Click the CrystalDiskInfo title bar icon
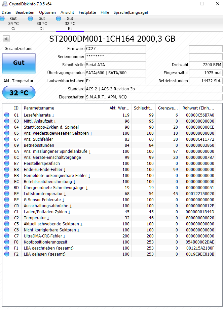The height and width of the screenshot is (309, 223). click(x=4, y=4)
